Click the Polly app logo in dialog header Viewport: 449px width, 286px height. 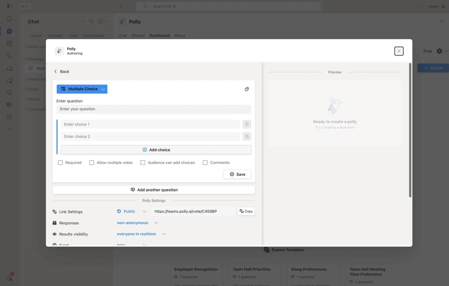pos(59,51)
